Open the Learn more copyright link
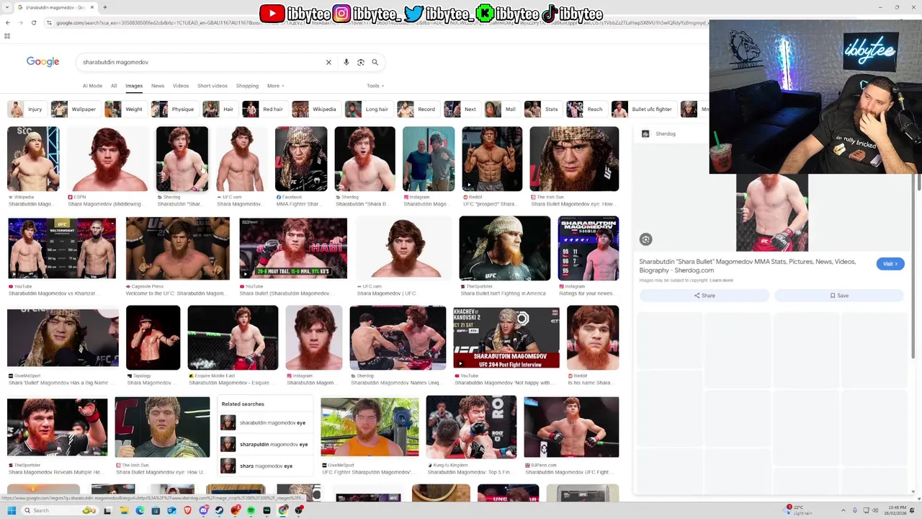 tap(722, 280)
